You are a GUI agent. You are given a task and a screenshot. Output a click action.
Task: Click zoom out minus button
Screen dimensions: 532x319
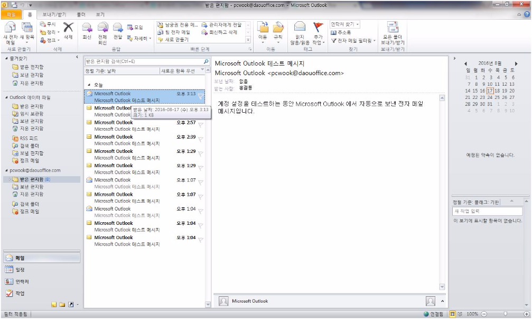484,314
